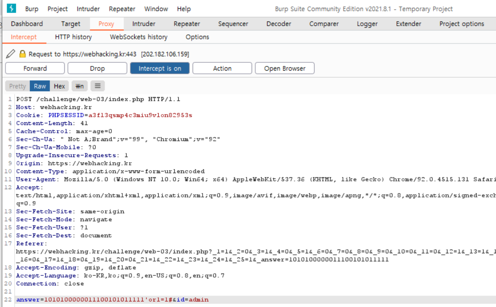
Task: Click the Referer header name
Action: click(x=32, y=243)
